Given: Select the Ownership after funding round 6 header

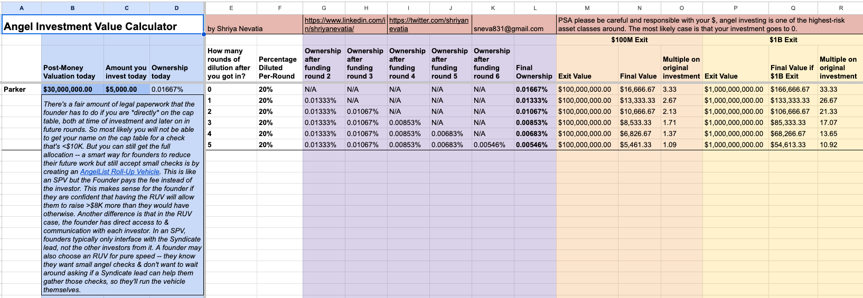Looking at the screenshot, I should [493, 63].
